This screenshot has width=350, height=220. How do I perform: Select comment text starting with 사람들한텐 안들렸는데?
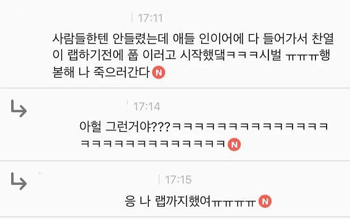(x=193, y=55)
